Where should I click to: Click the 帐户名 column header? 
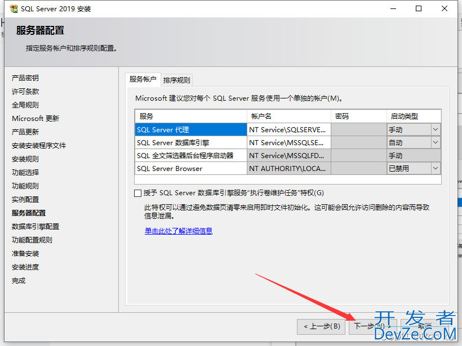click(289, 116)
